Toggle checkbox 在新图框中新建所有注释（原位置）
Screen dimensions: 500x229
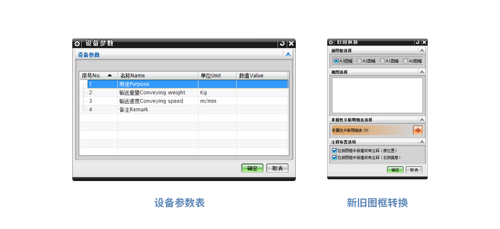(x=334, y=151)
